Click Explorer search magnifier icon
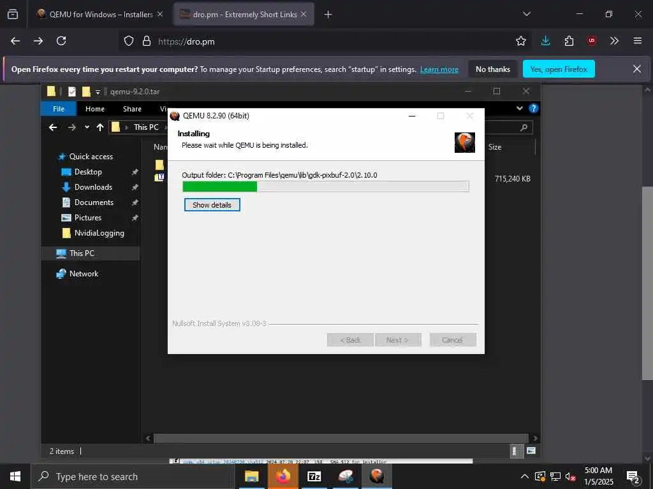The width and height of the screenshot is (653, 489). tap(524, 127)
